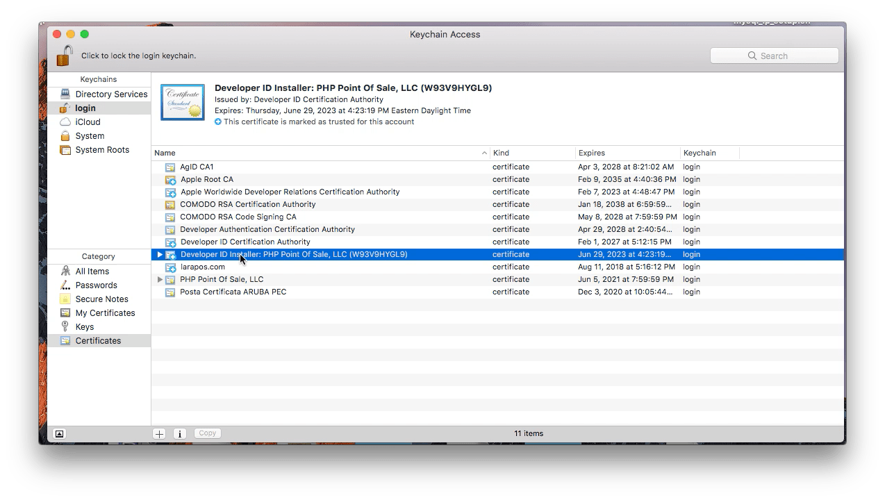Select the Apple Root CA row name
The image size is (885, 500).
pos(207,179)
